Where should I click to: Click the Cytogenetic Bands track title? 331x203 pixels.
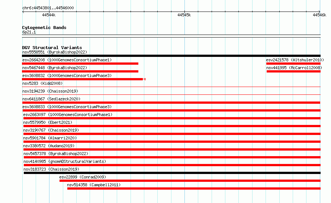coord(44,28)
